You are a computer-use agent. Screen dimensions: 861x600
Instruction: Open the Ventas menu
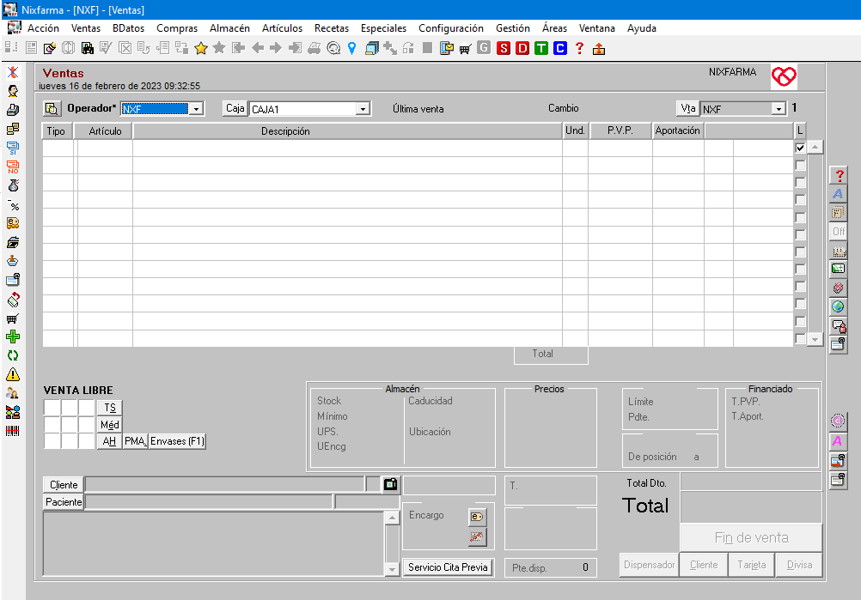[x=86, y=28]
